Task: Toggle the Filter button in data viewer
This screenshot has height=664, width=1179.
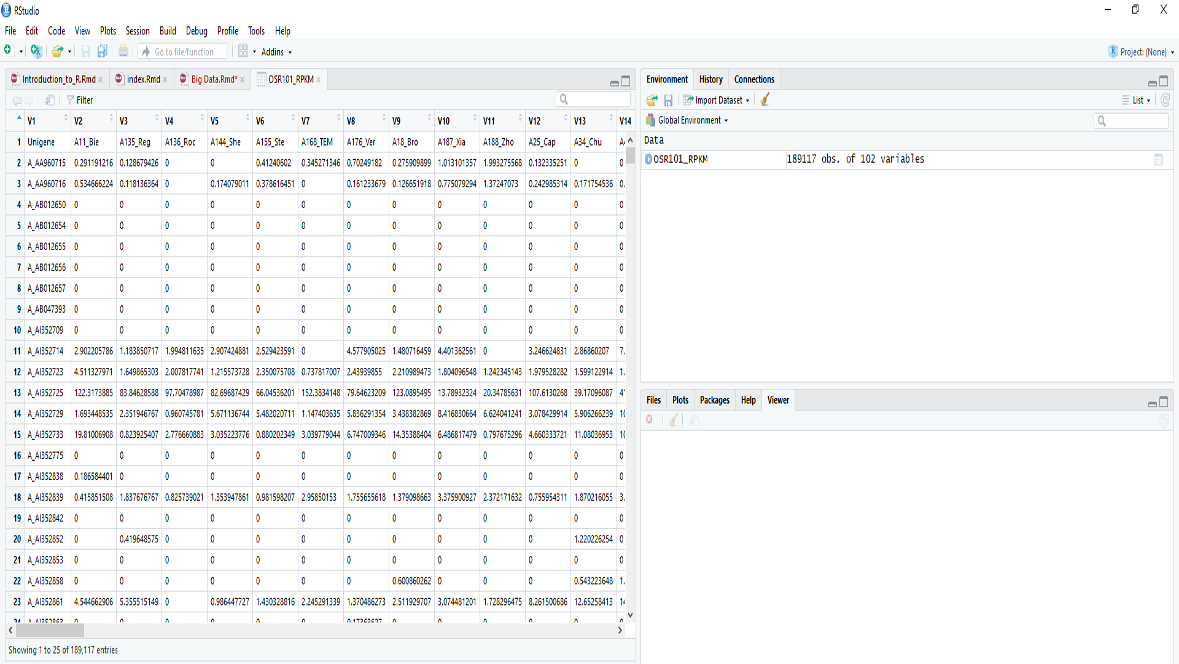Action: click(x=80, y=100)
